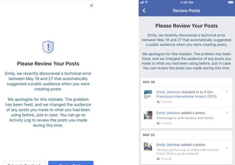The width and height of the screenshot is (235, 165).
Task: Click the blue Review Posts button in dialog
Action: 71,163
